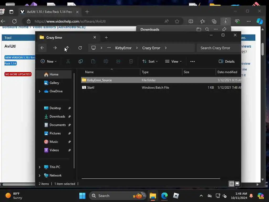Open Windows Start menu
Screen dimensions: 269x202
click(x=82, y=196)
